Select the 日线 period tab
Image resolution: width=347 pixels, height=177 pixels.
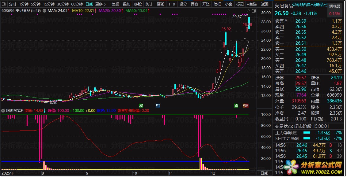pyautogui.click(x=89, y=4)
